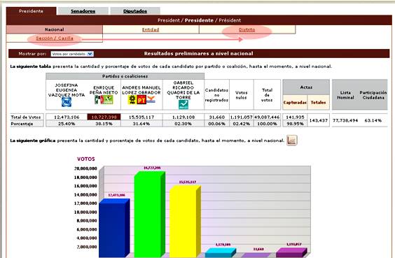Click the 31,660 unregistered candidates cell
395x258 pixels.
[x=216, y=117]
